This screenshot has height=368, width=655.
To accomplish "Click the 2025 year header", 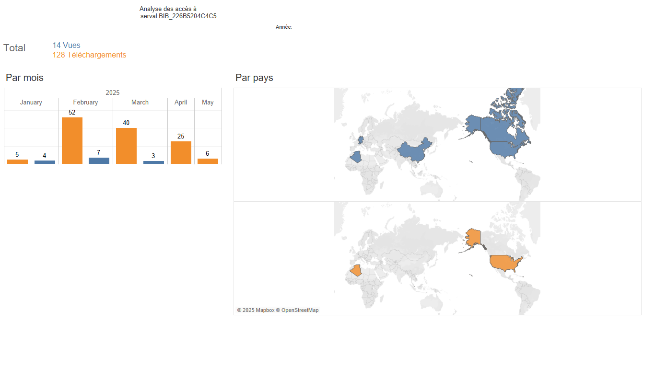I will 113,92.
